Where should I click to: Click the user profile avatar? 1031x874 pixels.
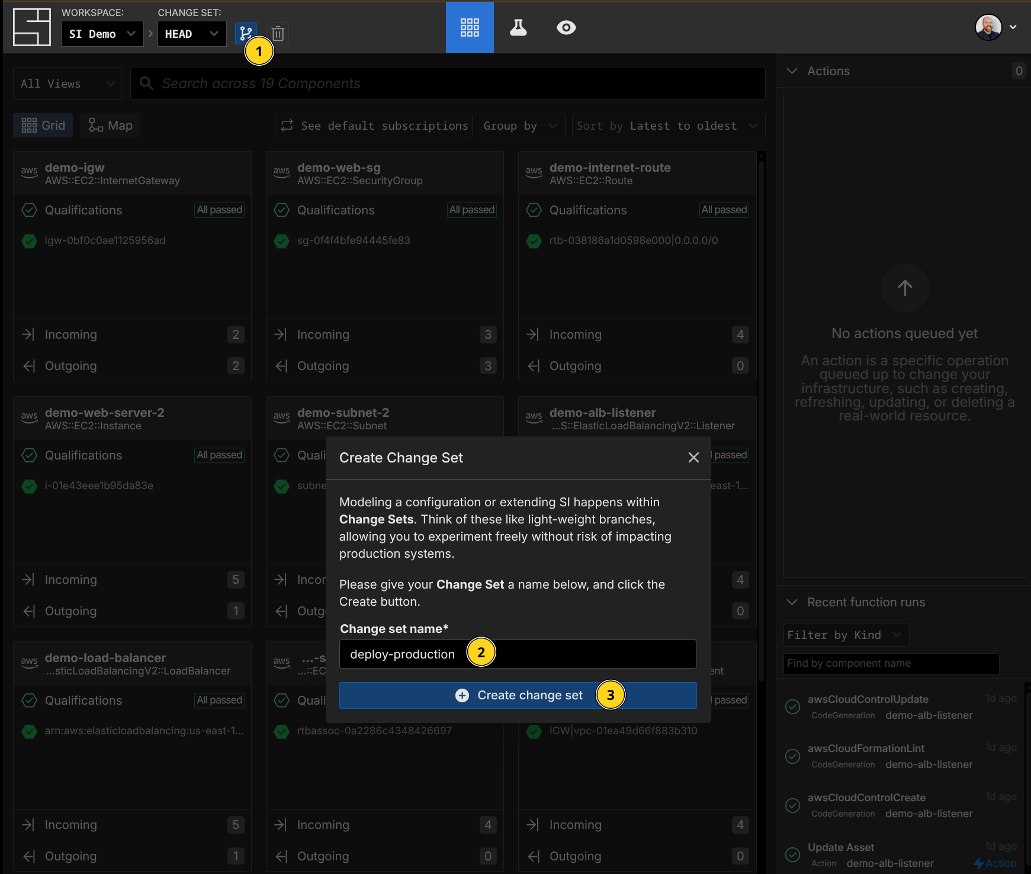988,27
